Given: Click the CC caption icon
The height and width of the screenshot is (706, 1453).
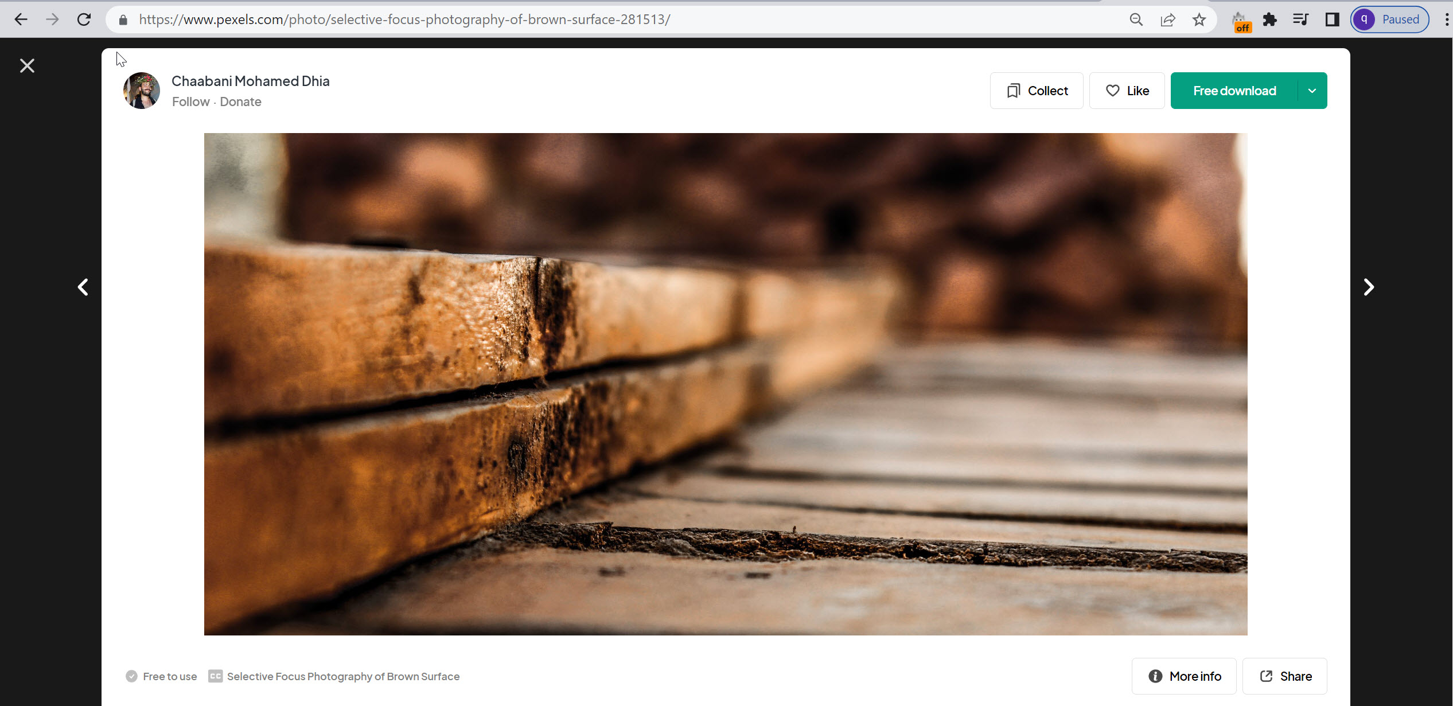Looking at the screenshot, I should pyautogui.click(x=215, y=677).
